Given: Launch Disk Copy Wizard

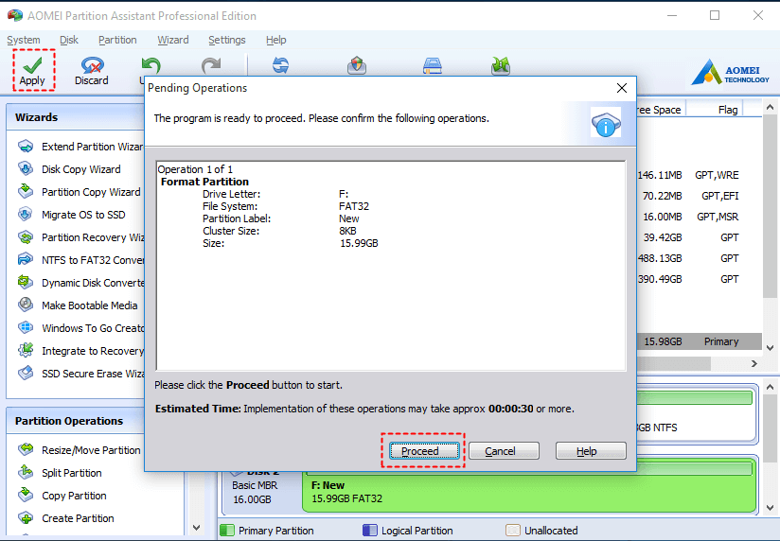Looking at the screenshot, I should [x=69, y=169].
